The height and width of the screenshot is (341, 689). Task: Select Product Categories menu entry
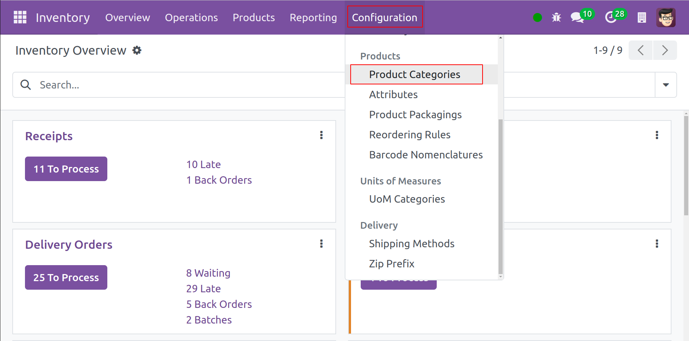414,74
